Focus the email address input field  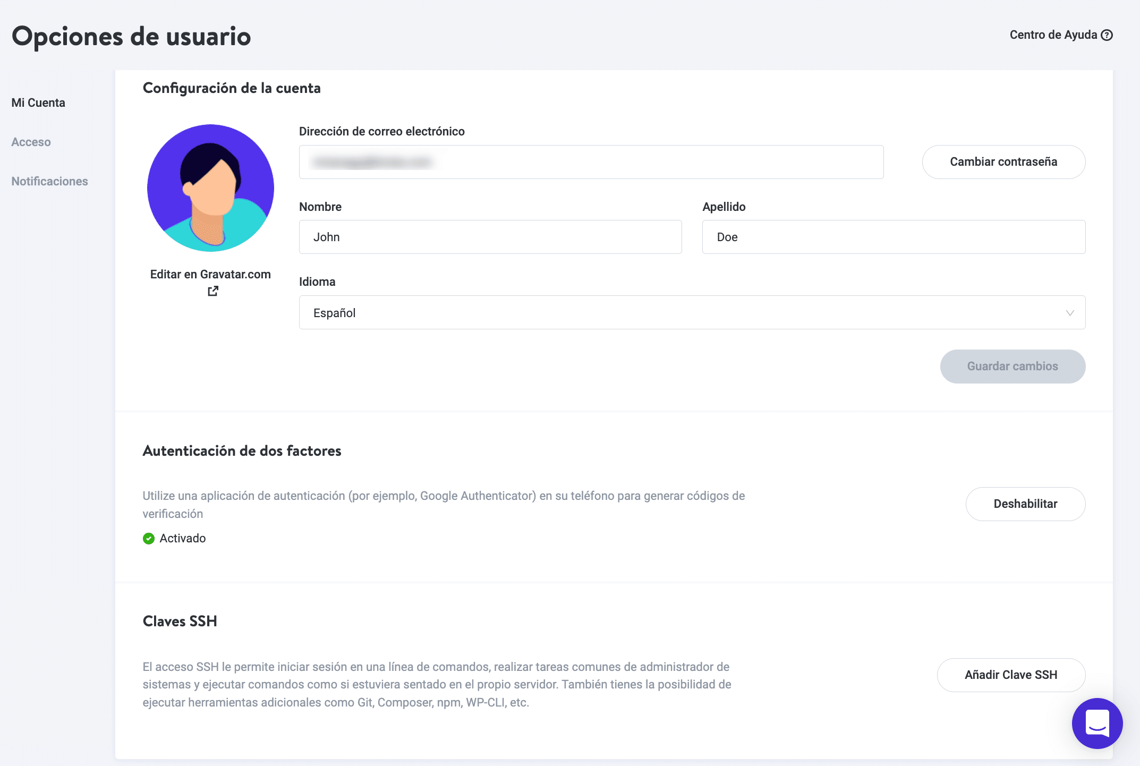(591, 162)
